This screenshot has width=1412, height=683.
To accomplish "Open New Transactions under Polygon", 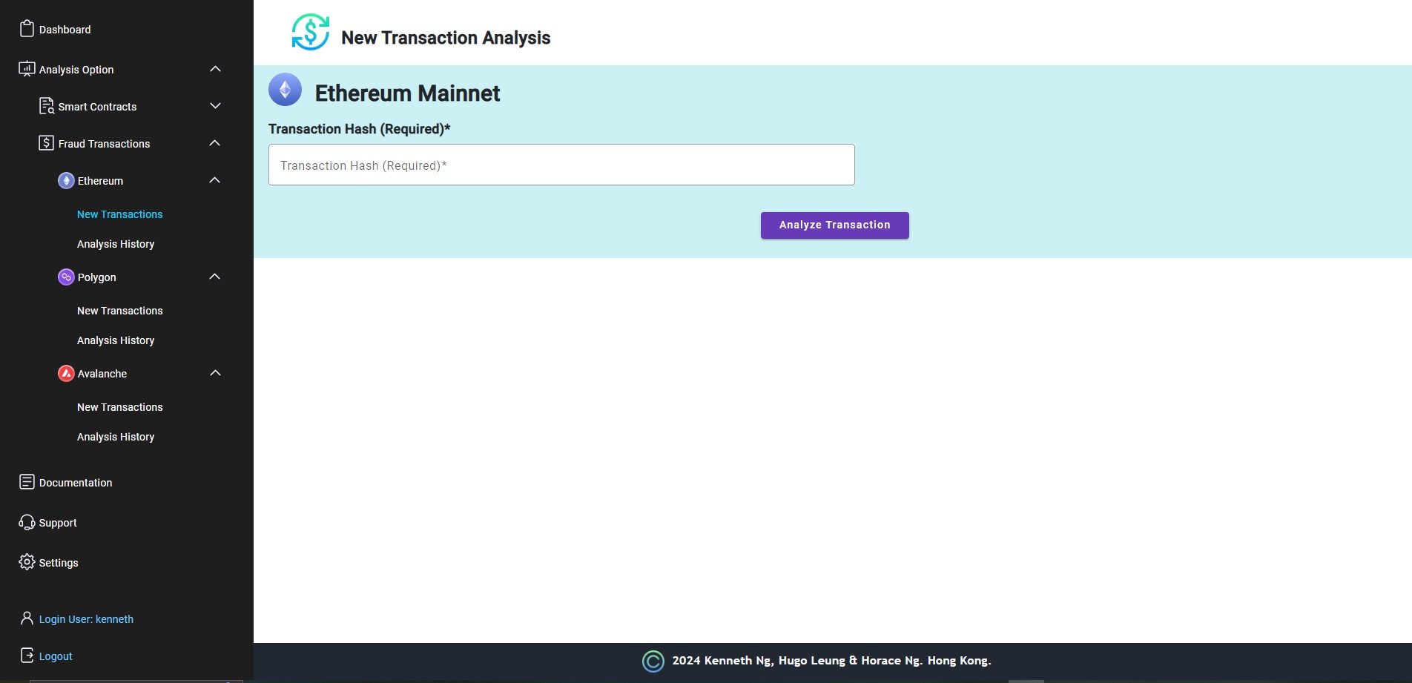I will pyautogui.click(x=119, y=311).
